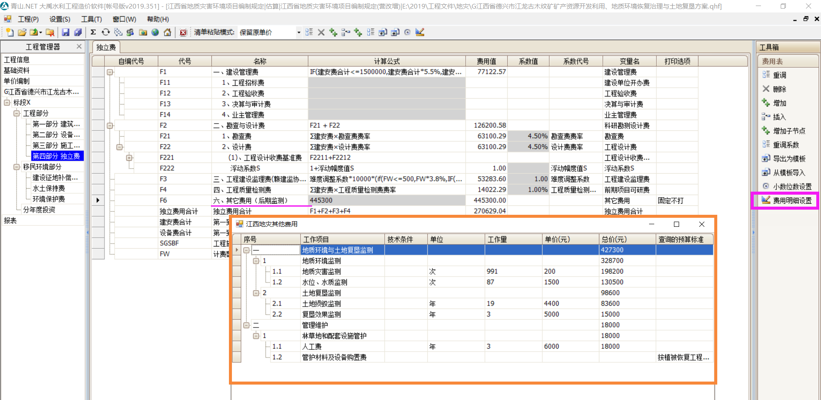Click the refresh arrows toolbar icon
Screen dimensions: 821x400
(x=105, y=32)
